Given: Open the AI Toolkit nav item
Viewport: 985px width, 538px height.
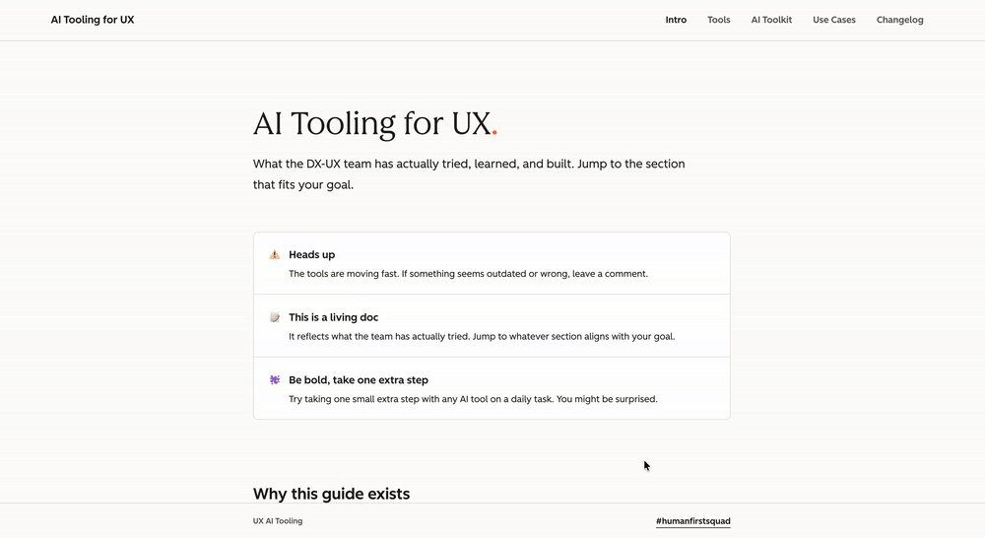Looking at the screenshot, I should click(x=771, y=20).
